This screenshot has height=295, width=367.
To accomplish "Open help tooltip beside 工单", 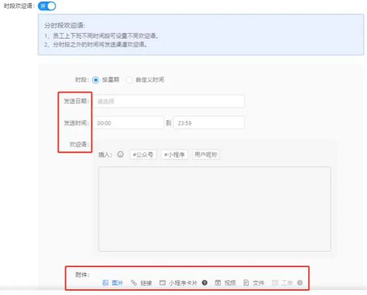I will [x=299, y=283].
